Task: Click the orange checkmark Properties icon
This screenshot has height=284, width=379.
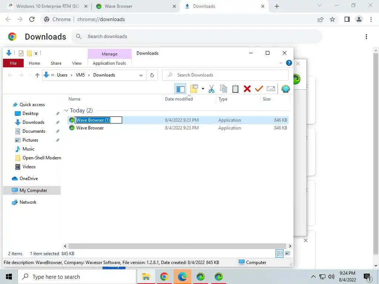Action: coord(259,89)
